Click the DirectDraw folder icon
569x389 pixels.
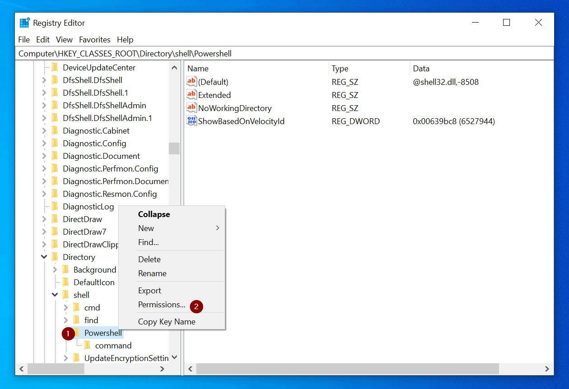point(55,219)
